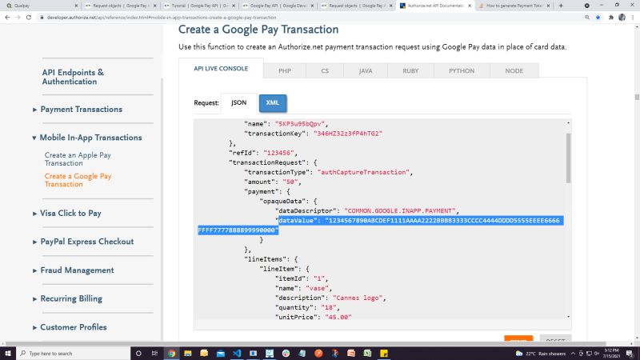Open the Windows Start menu

pos(8,354)
